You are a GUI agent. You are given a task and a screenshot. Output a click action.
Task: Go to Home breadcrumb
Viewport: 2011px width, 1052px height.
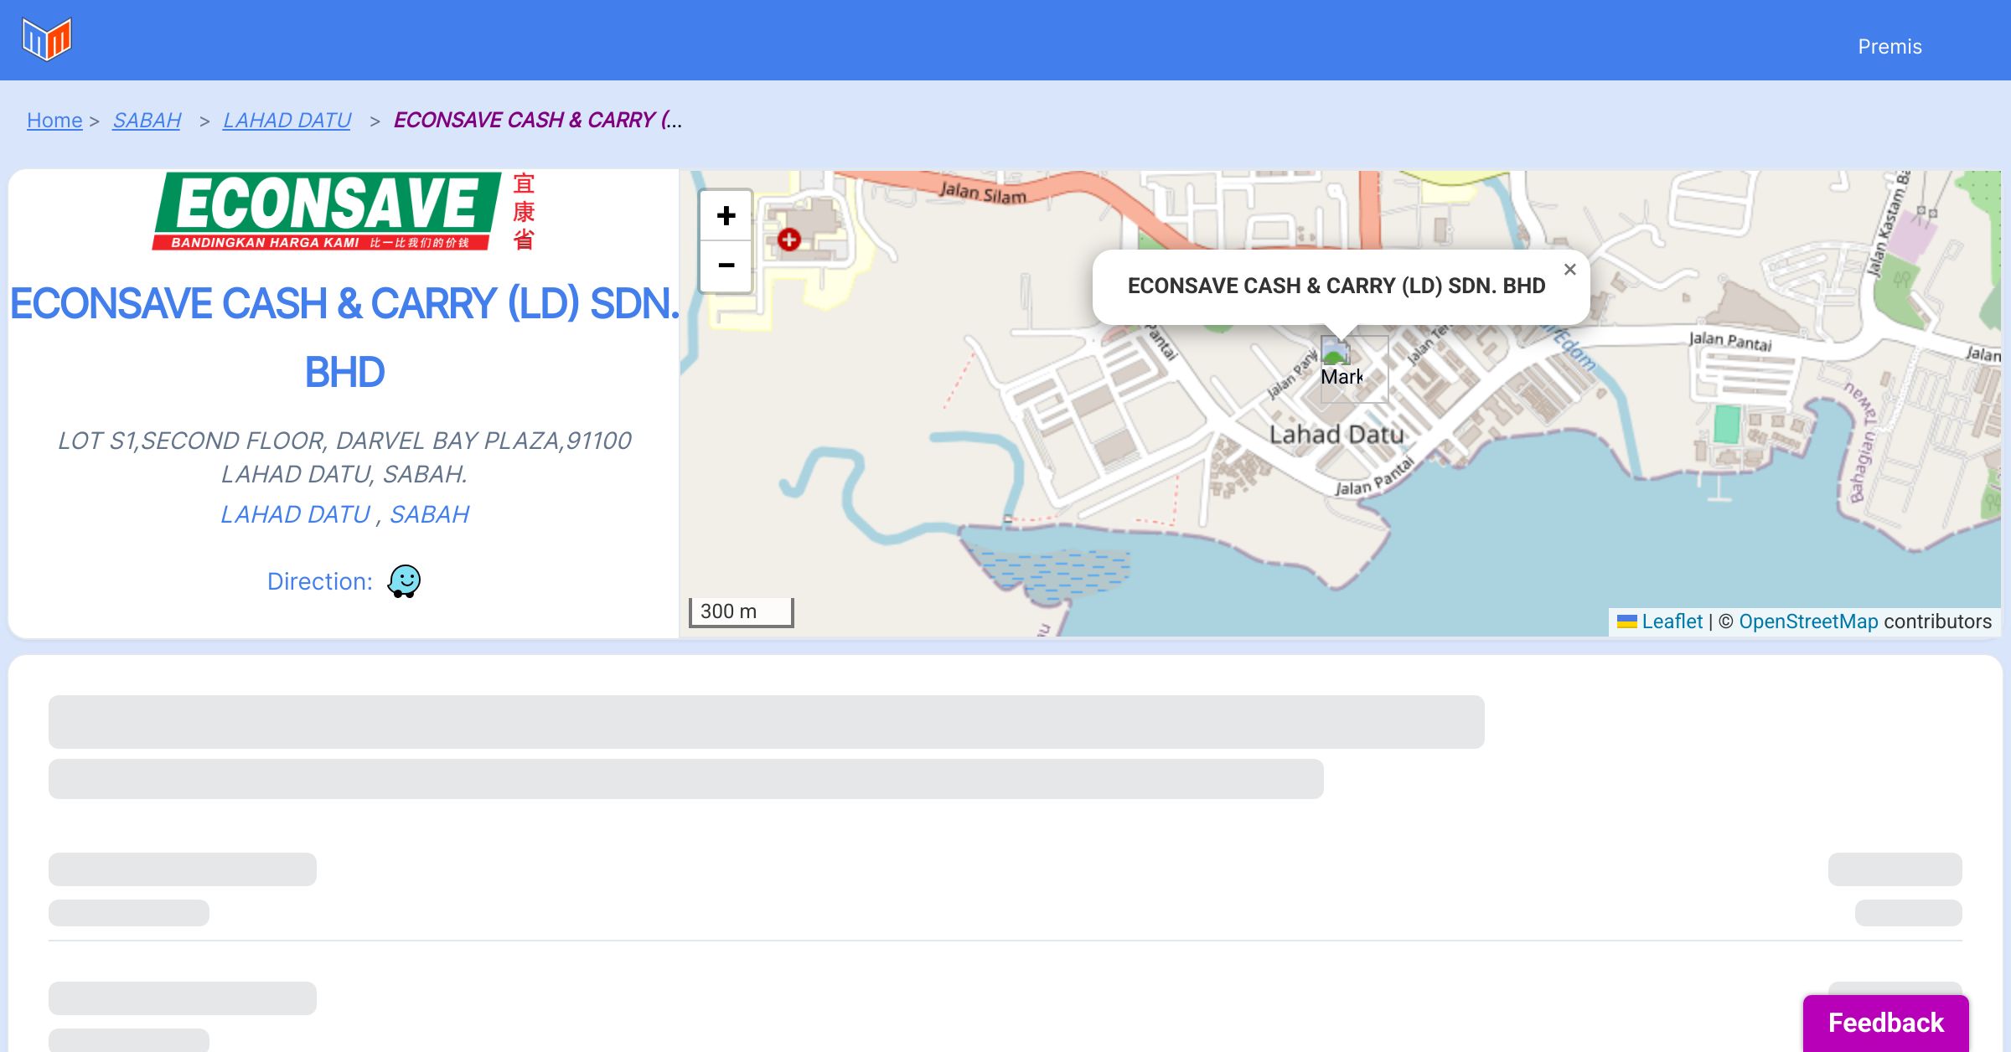coord(54,121)
